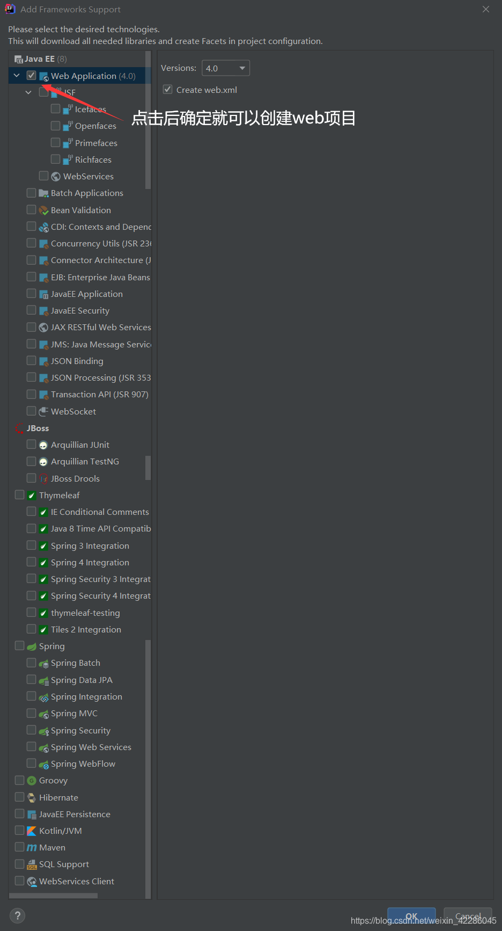Click the Spring Batch icon
This screenshot has width=502, height=931.
tap(44, 664)
